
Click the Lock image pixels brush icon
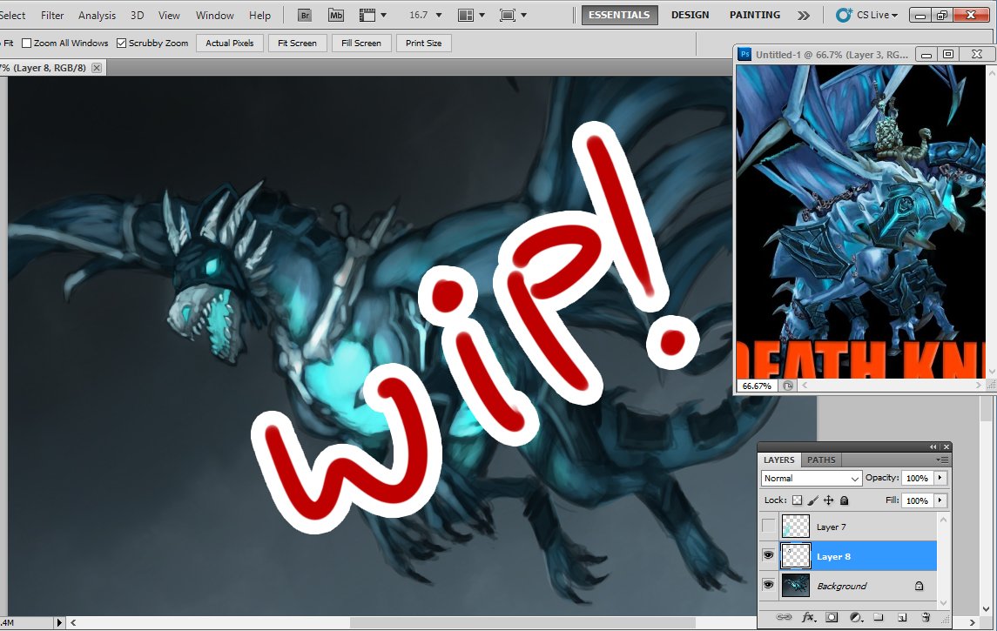(x=812, y=500)
